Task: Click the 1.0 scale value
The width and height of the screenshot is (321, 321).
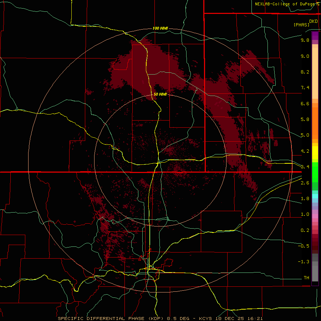Action: click(305, 214)
